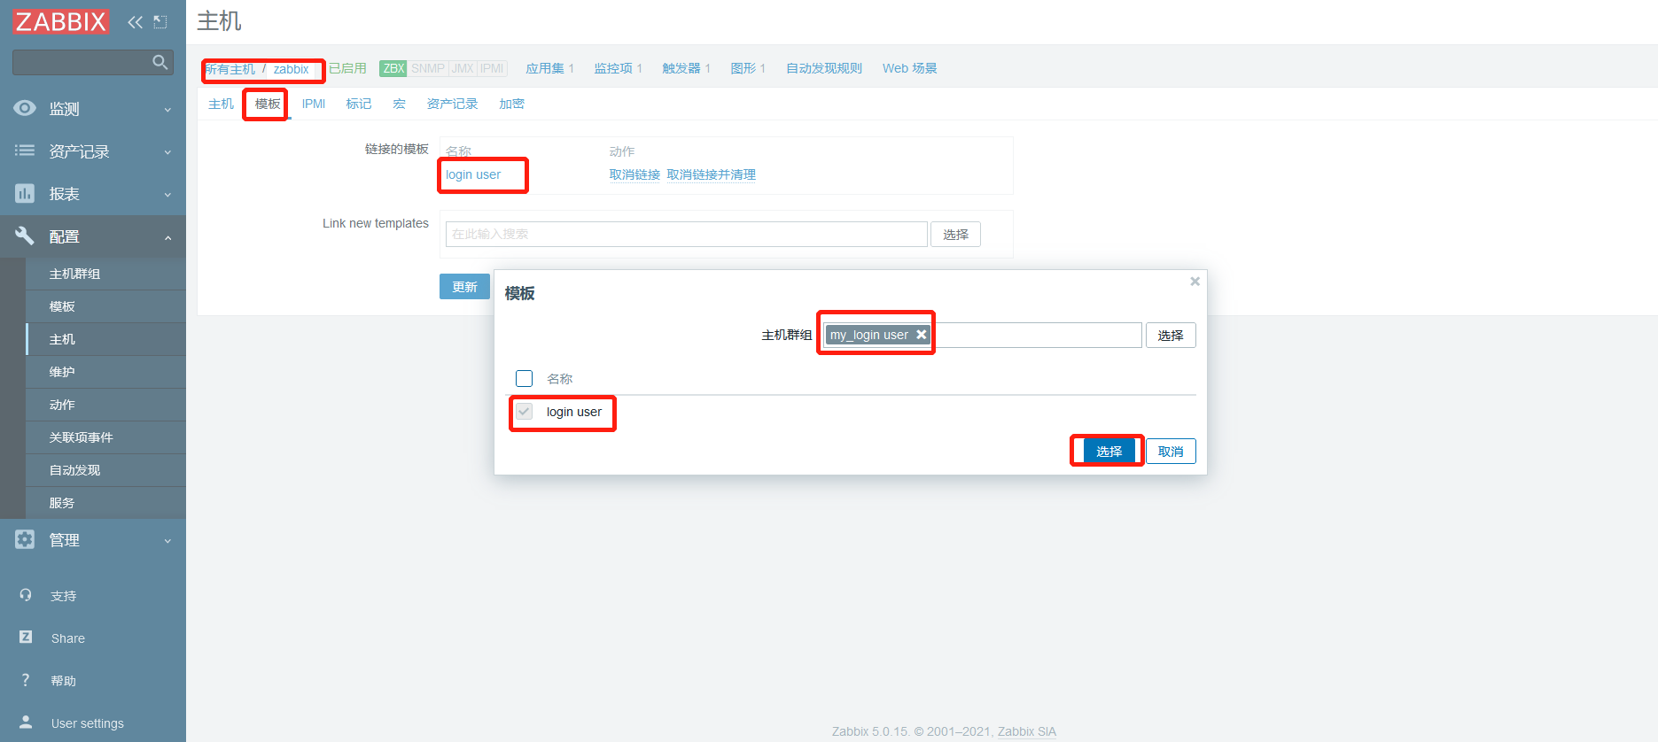Open 监控项 1 link
This screenshot has height=742, width=1658.
(x=618, y=68)
